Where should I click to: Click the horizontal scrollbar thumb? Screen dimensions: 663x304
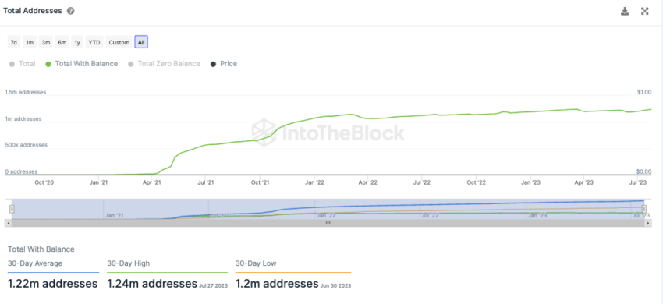(328, 223)
